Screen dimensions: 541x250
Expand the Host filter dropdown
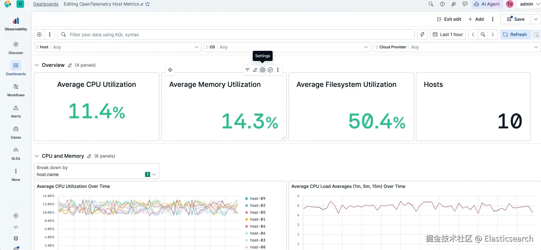point(118,47)
